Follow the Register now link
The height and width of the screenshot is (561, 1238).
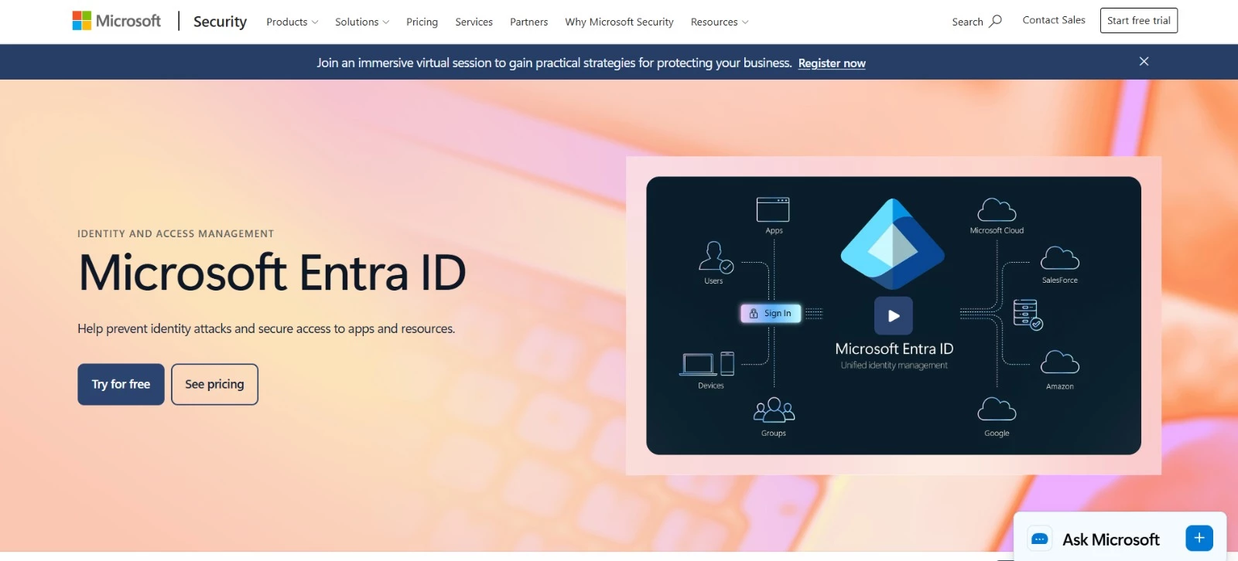[832, 63]
